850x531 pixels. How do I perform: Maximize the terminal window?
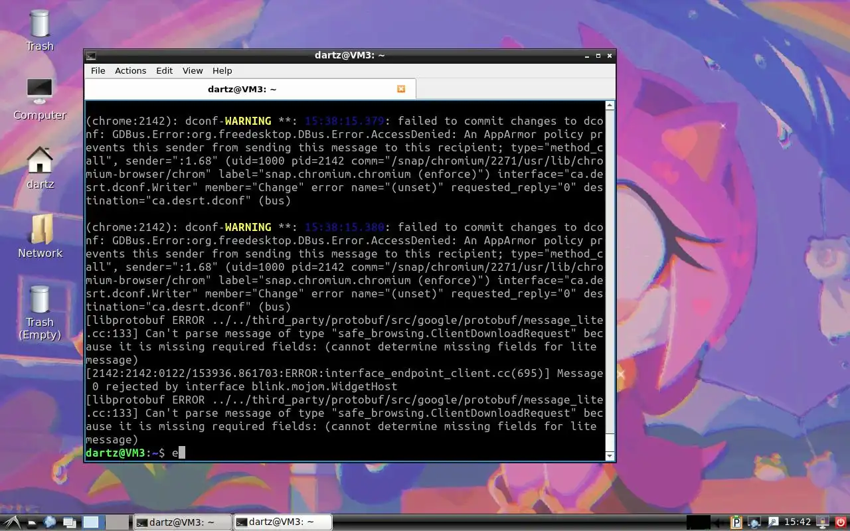pos(598,56)
